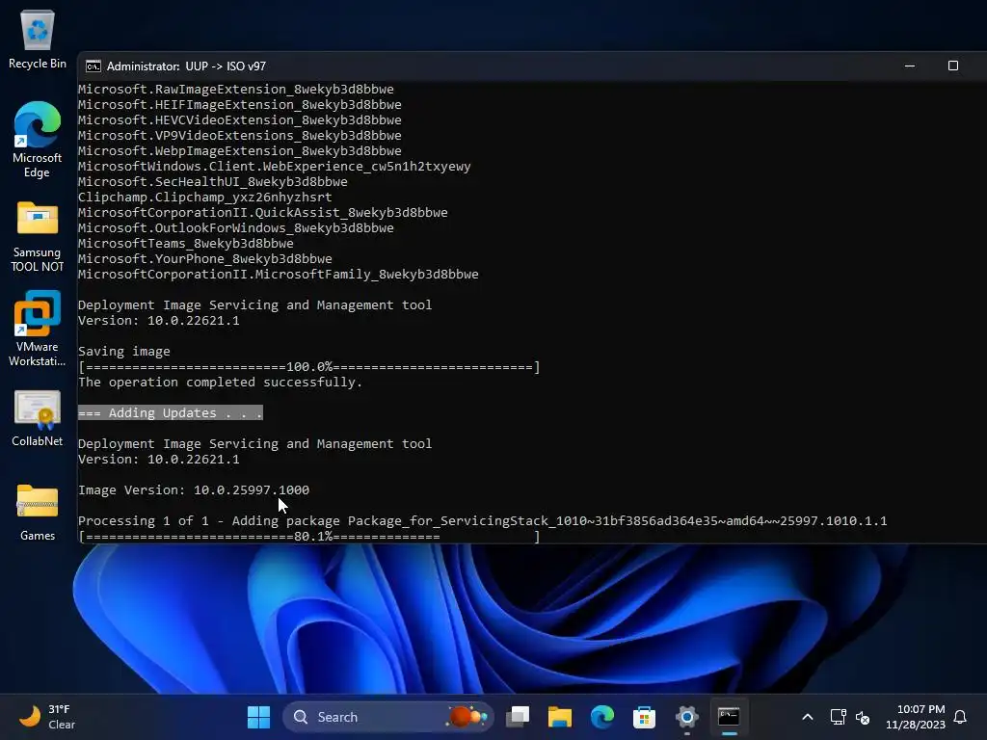
Task: Click 'Microsoft.HEVCVideoExtension_8wekyb3d8bbwe' line
Action: pos(240,120)
